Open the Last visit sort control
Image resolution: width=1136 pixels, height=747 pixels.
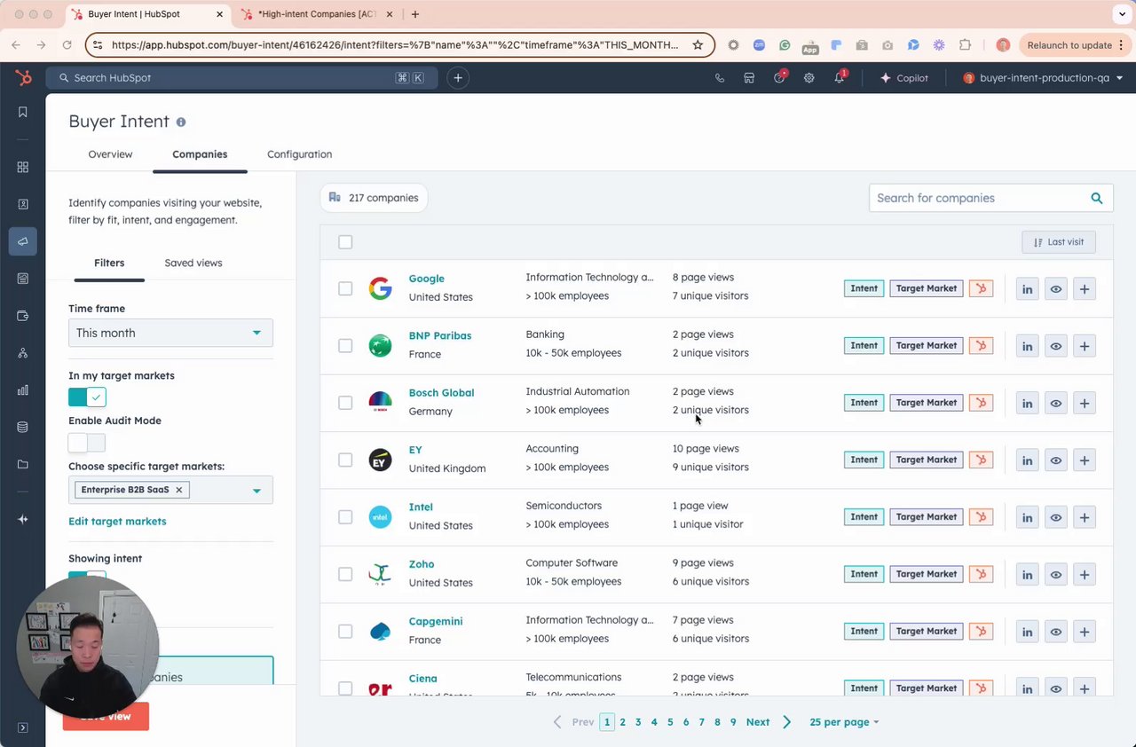pyautogui.click(x=1059, y=242)
